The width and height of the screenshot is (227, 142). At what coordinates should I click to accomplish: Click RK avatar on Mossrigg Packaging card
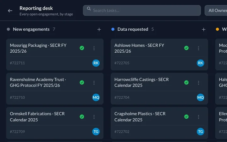click(x=96, y=63)
